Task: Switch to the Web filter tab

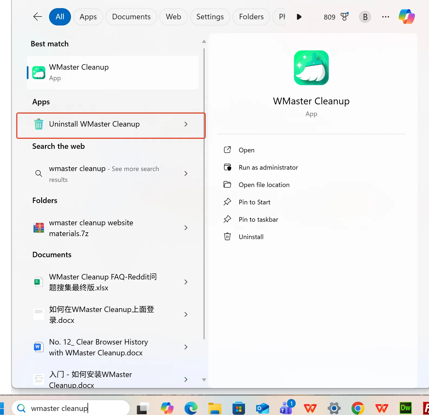Action: [x=173, y=17]
